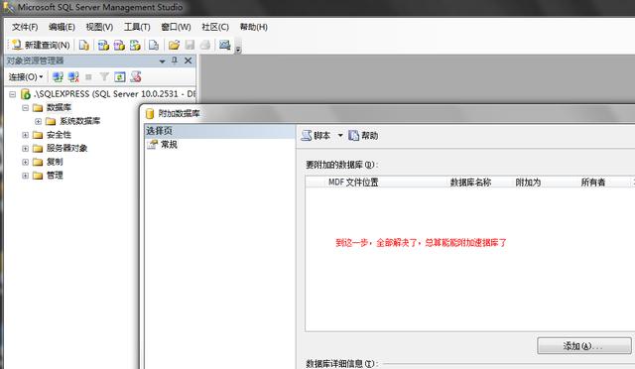Click the Stop square icon in Object Explorer
Image resolution: width=635 pixels, height=369 pixels.
(x=88, y=76)
